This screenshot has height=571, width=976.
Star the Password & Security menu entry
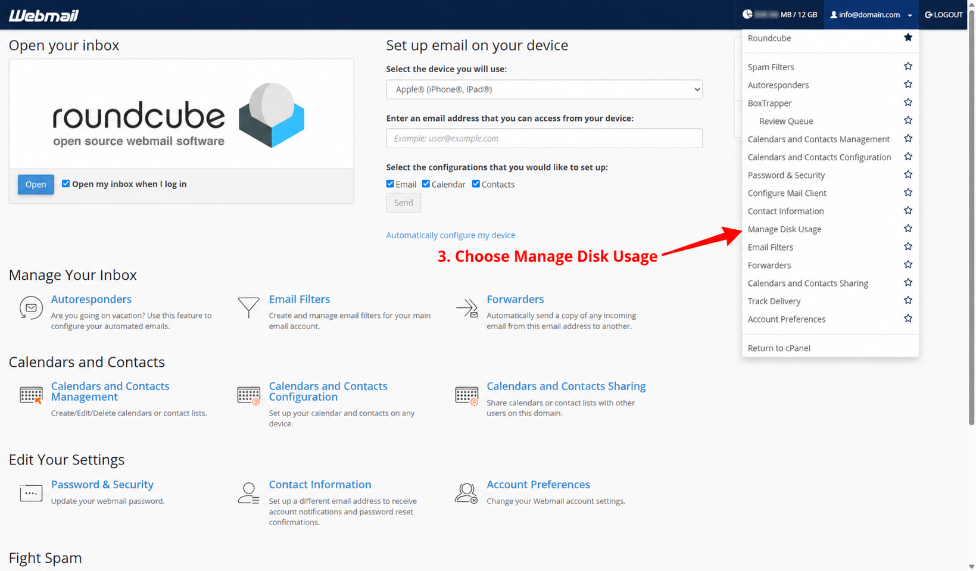[908, 174]
